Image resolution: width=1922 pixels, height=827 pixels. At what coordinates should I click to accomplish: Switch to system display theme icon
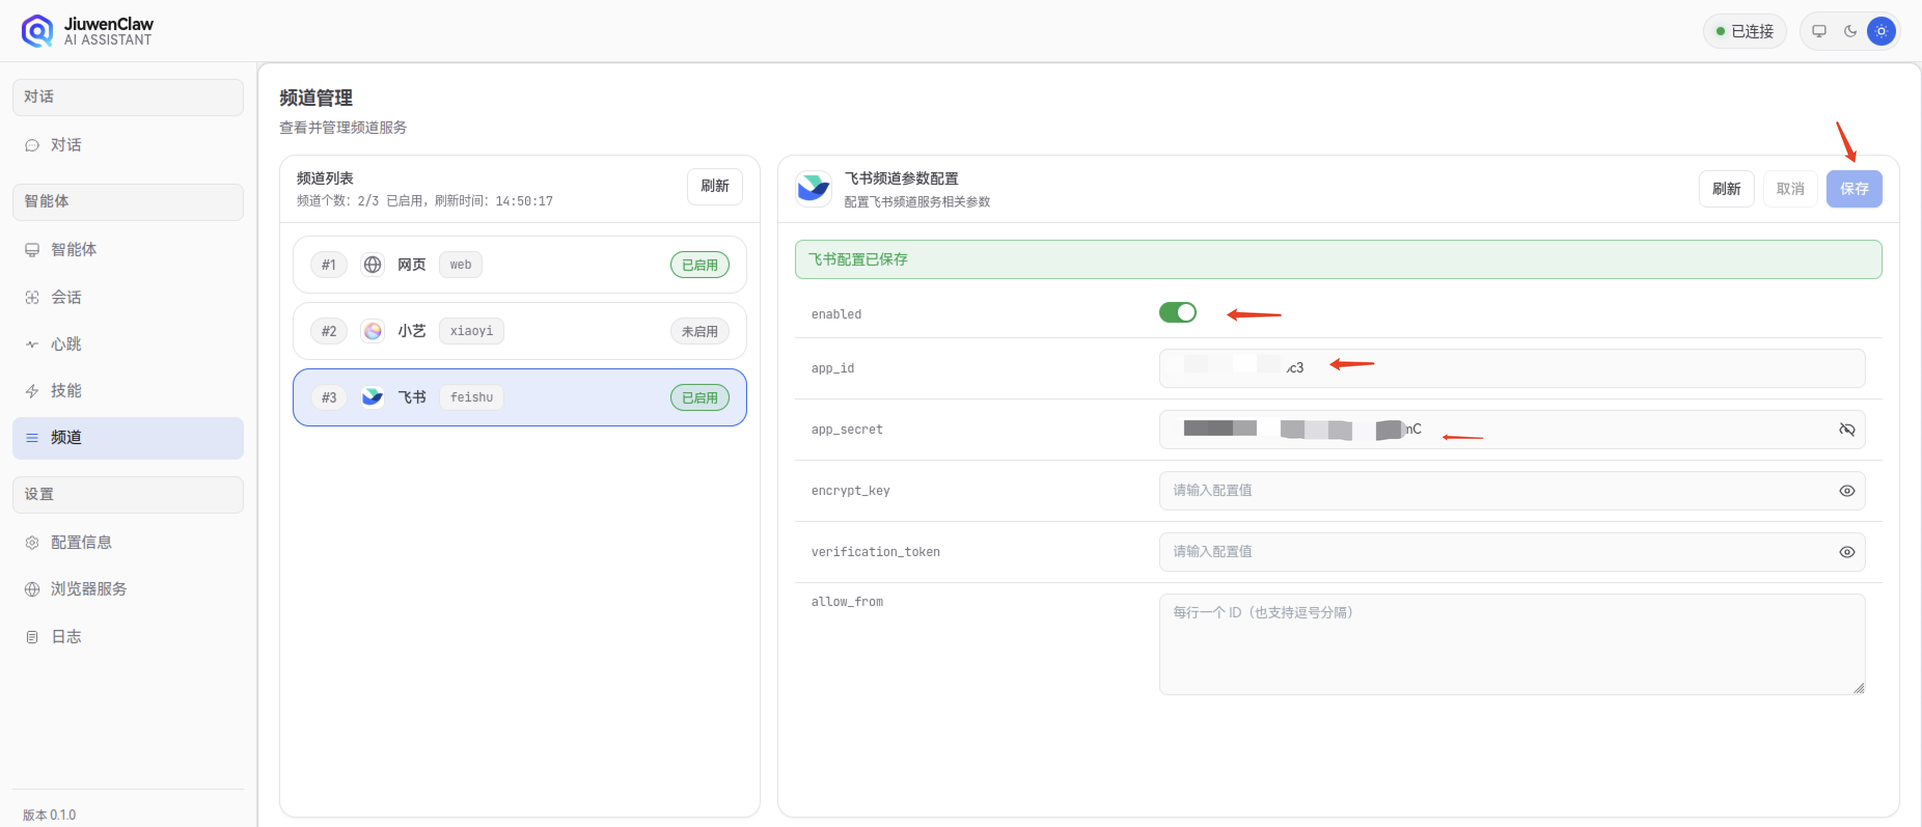(x=1818, y=31)
